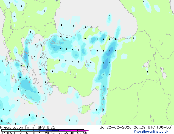Image resolution: width=174 pixels, height=134 pixels.
Task: Click the '4' precipitation value on the map
Action: pyautogui.click(x=54, y=48)
